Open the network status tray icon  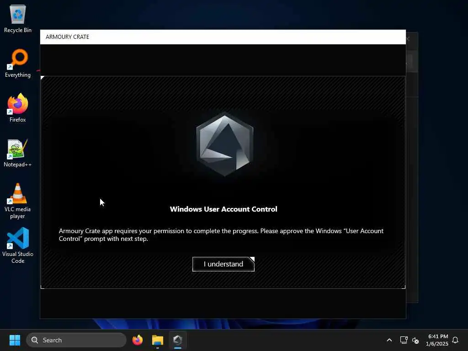click(404, 340)
